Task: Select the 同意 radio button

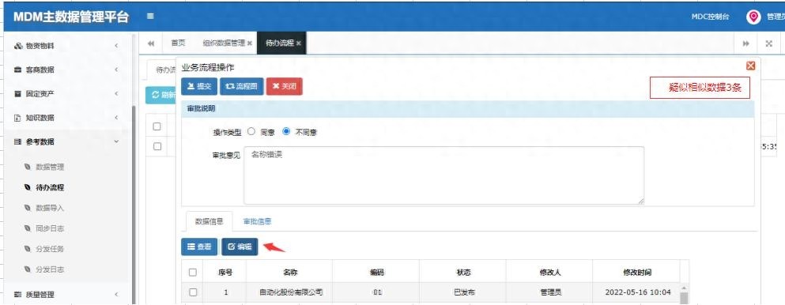Action: (251, 131)
